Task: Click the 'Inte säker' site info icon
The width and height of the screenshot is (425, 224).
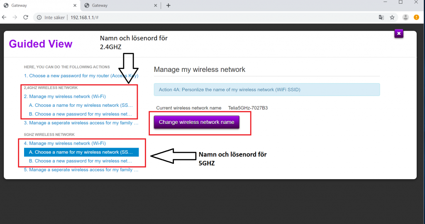Action: [39, 17]
